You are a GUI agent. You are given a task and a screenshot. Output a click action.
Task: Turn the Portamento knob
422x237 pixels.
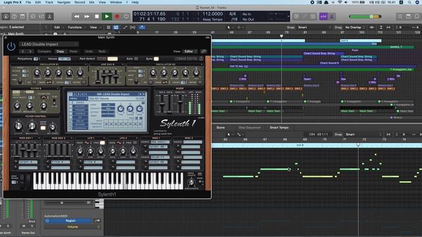click(191, 182)
